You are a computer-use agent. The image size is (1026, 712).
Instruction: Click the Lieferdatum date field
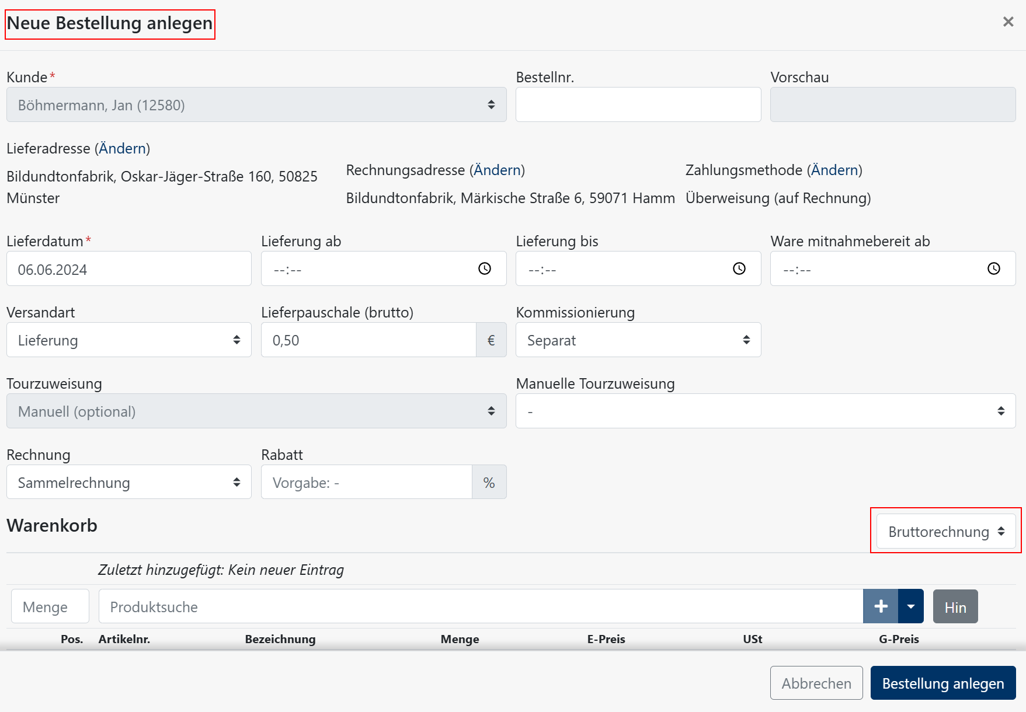[x=129, y=268]
